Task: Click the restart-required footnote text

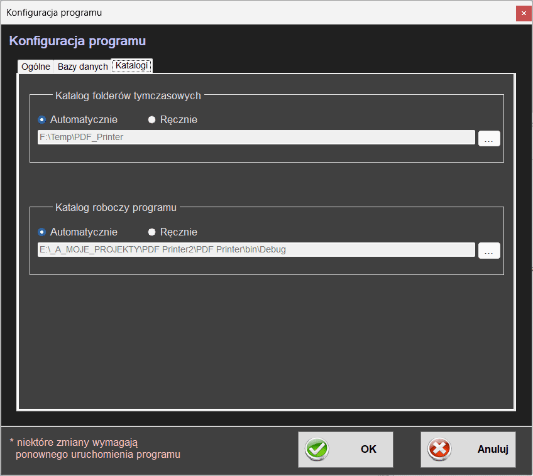Action: [x=95, y=448]
